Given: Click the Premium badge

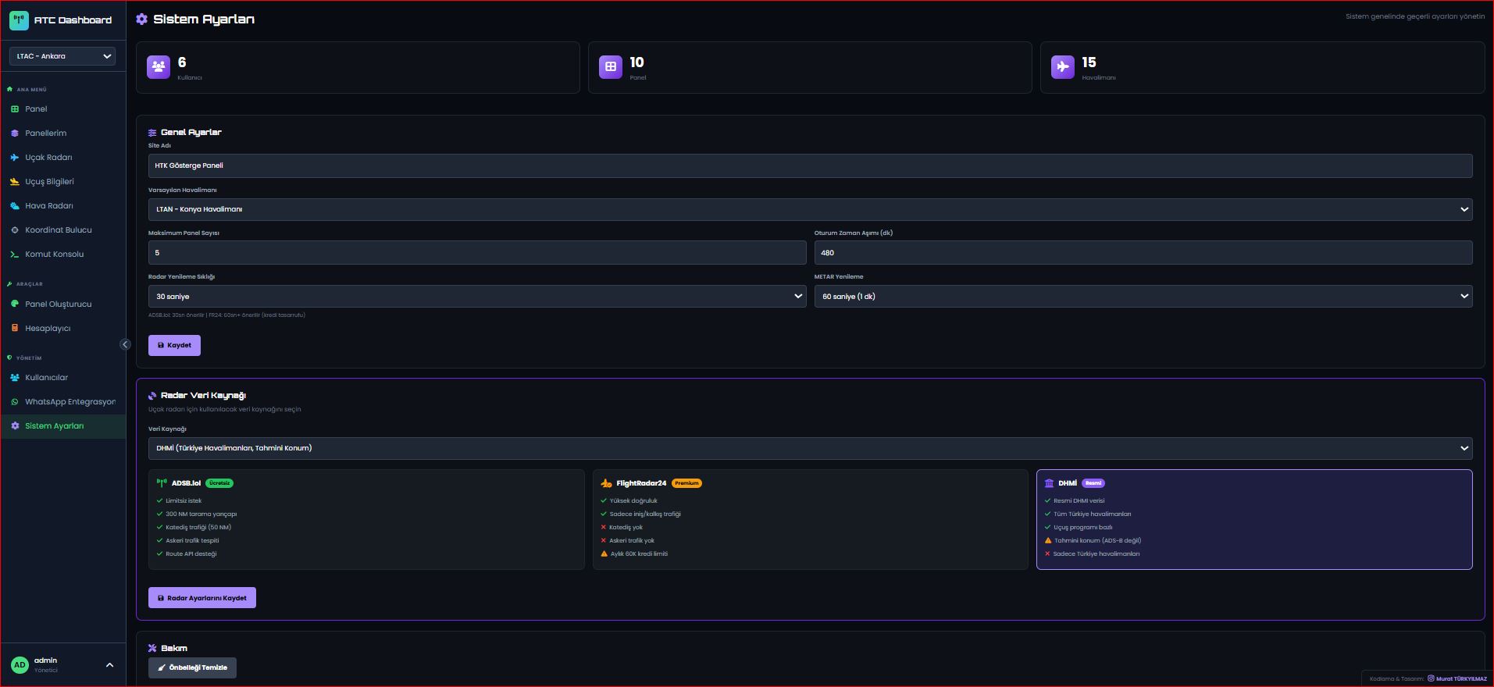Looking at the screenshot, I should click(686, 483).
